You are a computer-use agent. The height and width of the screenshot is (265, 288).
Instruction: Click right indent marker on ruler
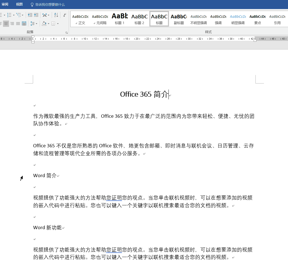point(255,40)
